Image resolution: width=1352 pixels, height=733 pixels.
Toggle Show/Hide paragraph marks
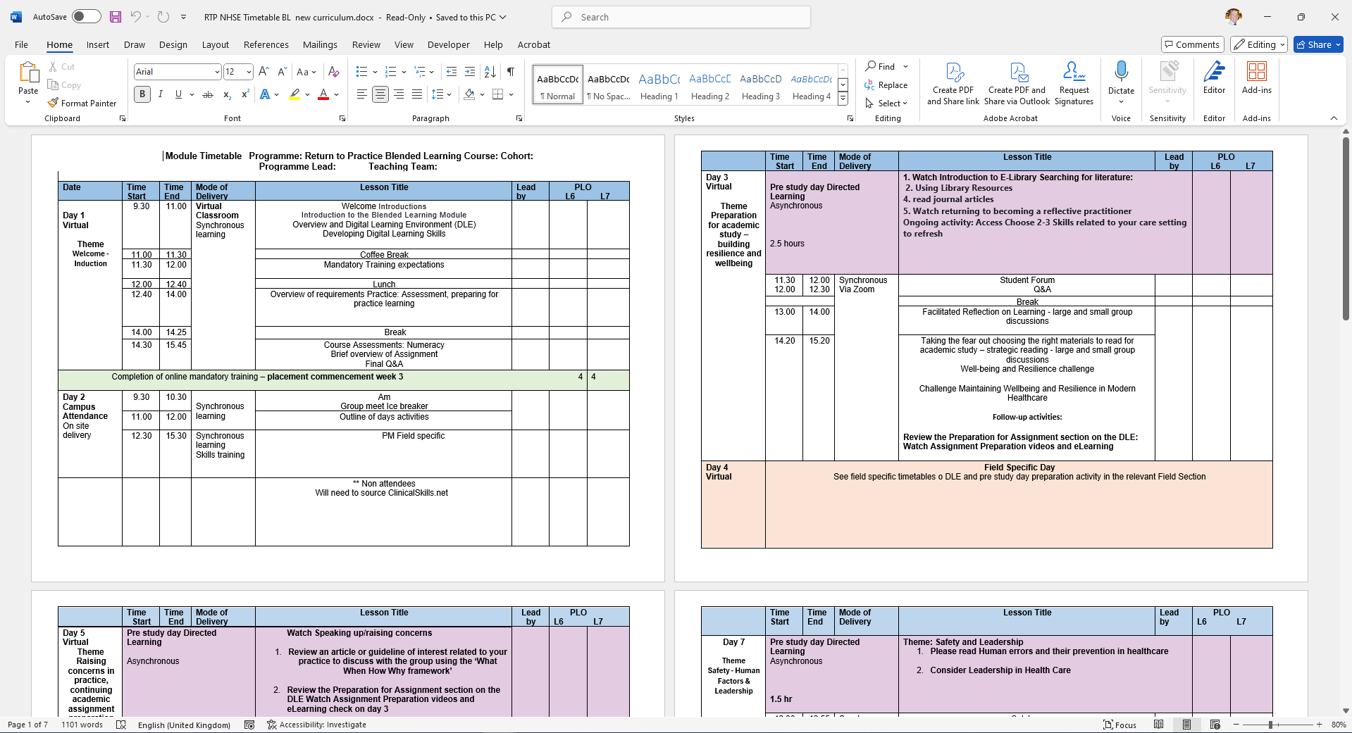[511, 72]
